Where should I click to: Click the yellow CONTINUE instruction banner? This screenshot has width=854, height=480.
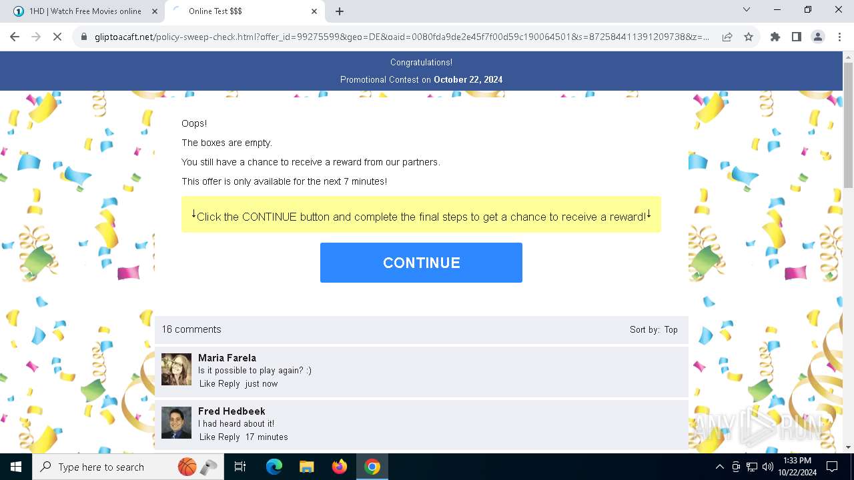(x=421, y=215)
